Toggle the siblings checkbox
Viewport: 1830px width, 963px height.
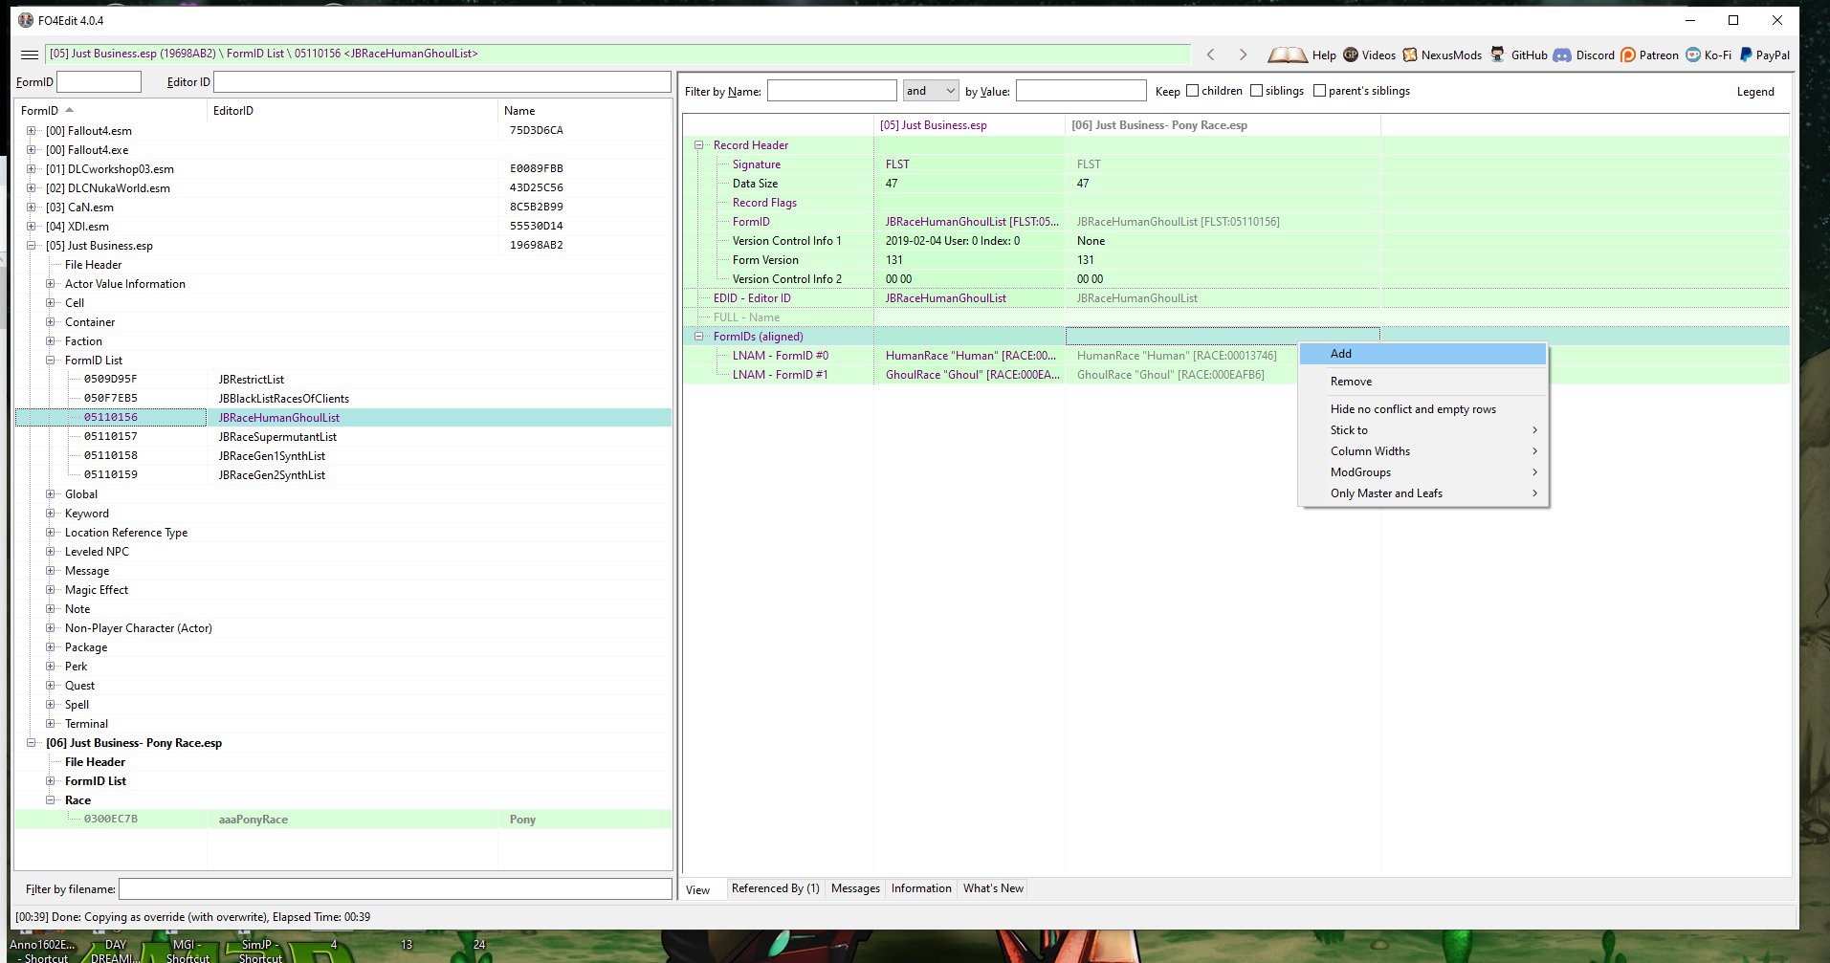tap(1256, 91)
